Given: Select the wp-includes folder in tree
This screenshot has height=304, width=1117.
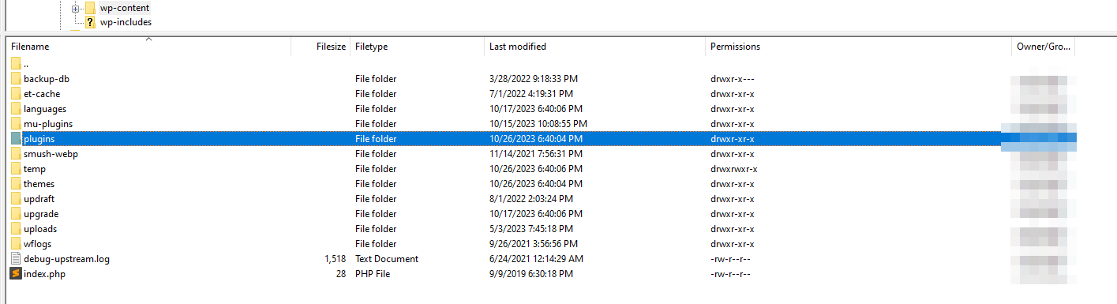Looking at the screenshot, I should (x=126, y=22).
